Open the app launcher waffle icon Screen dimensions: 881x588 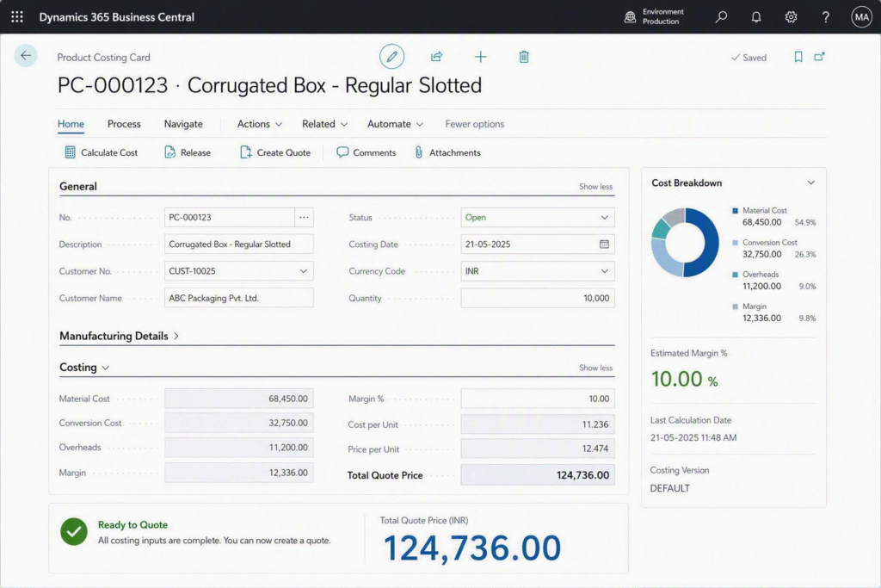pos(17,17)
